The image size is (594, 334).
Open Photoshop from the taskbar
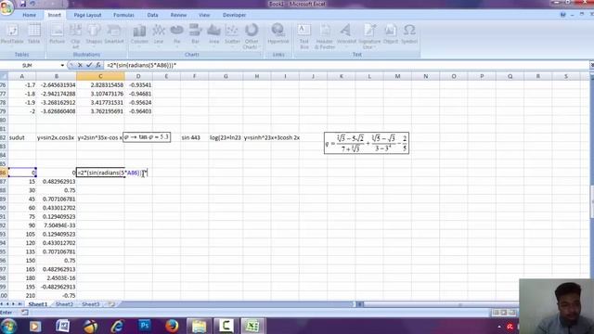tap(145, 326)
